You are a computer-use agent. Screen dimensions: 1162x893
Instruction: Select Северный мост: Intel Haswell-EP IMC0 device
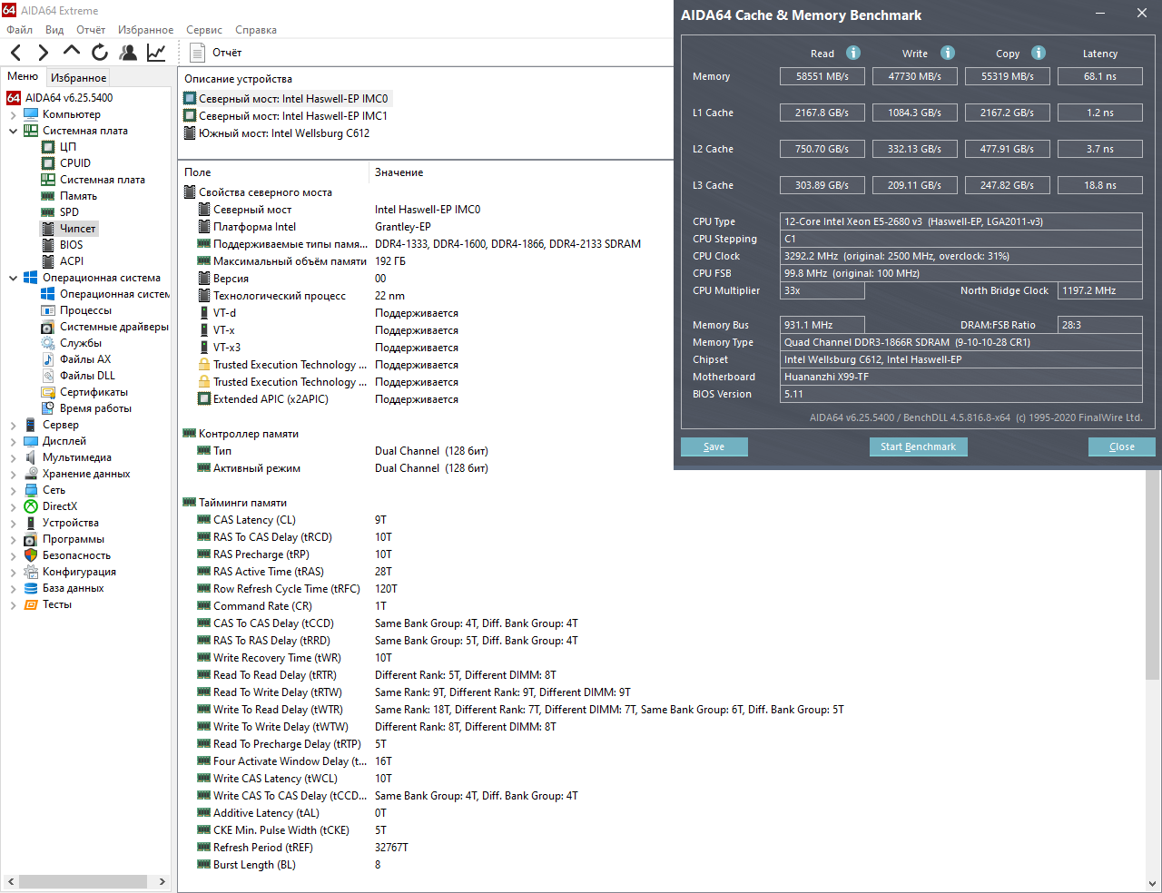click(287, 99)
